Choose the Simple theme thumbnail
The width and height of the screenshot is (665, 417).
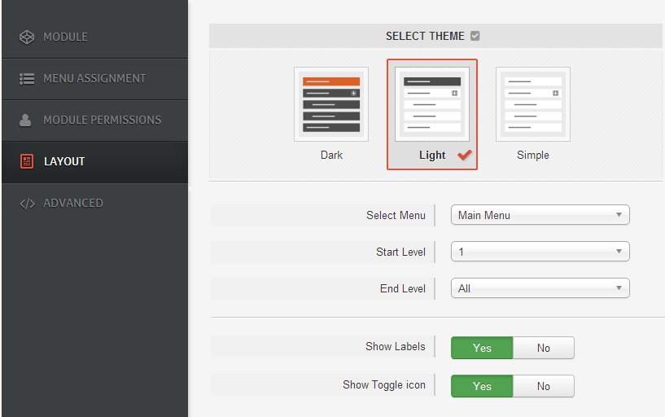533,105
